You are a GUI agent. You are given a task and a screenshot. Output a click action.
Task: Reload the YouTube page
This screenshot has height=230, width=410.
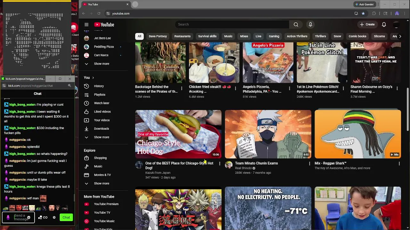(99, 13)
